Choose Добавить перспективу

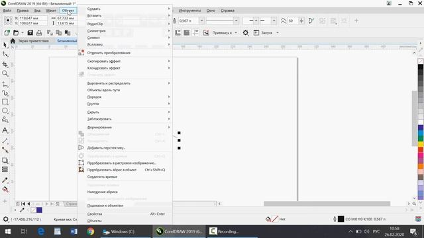click(125, 148)
